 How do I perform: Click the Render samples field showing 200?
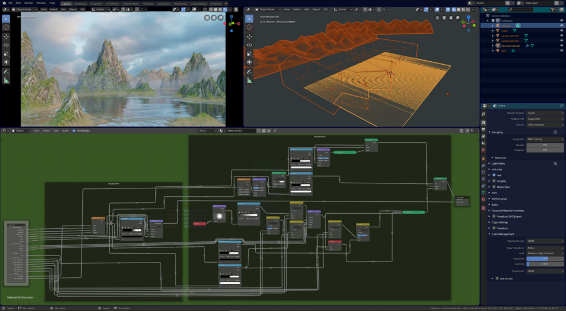(545, 145)
